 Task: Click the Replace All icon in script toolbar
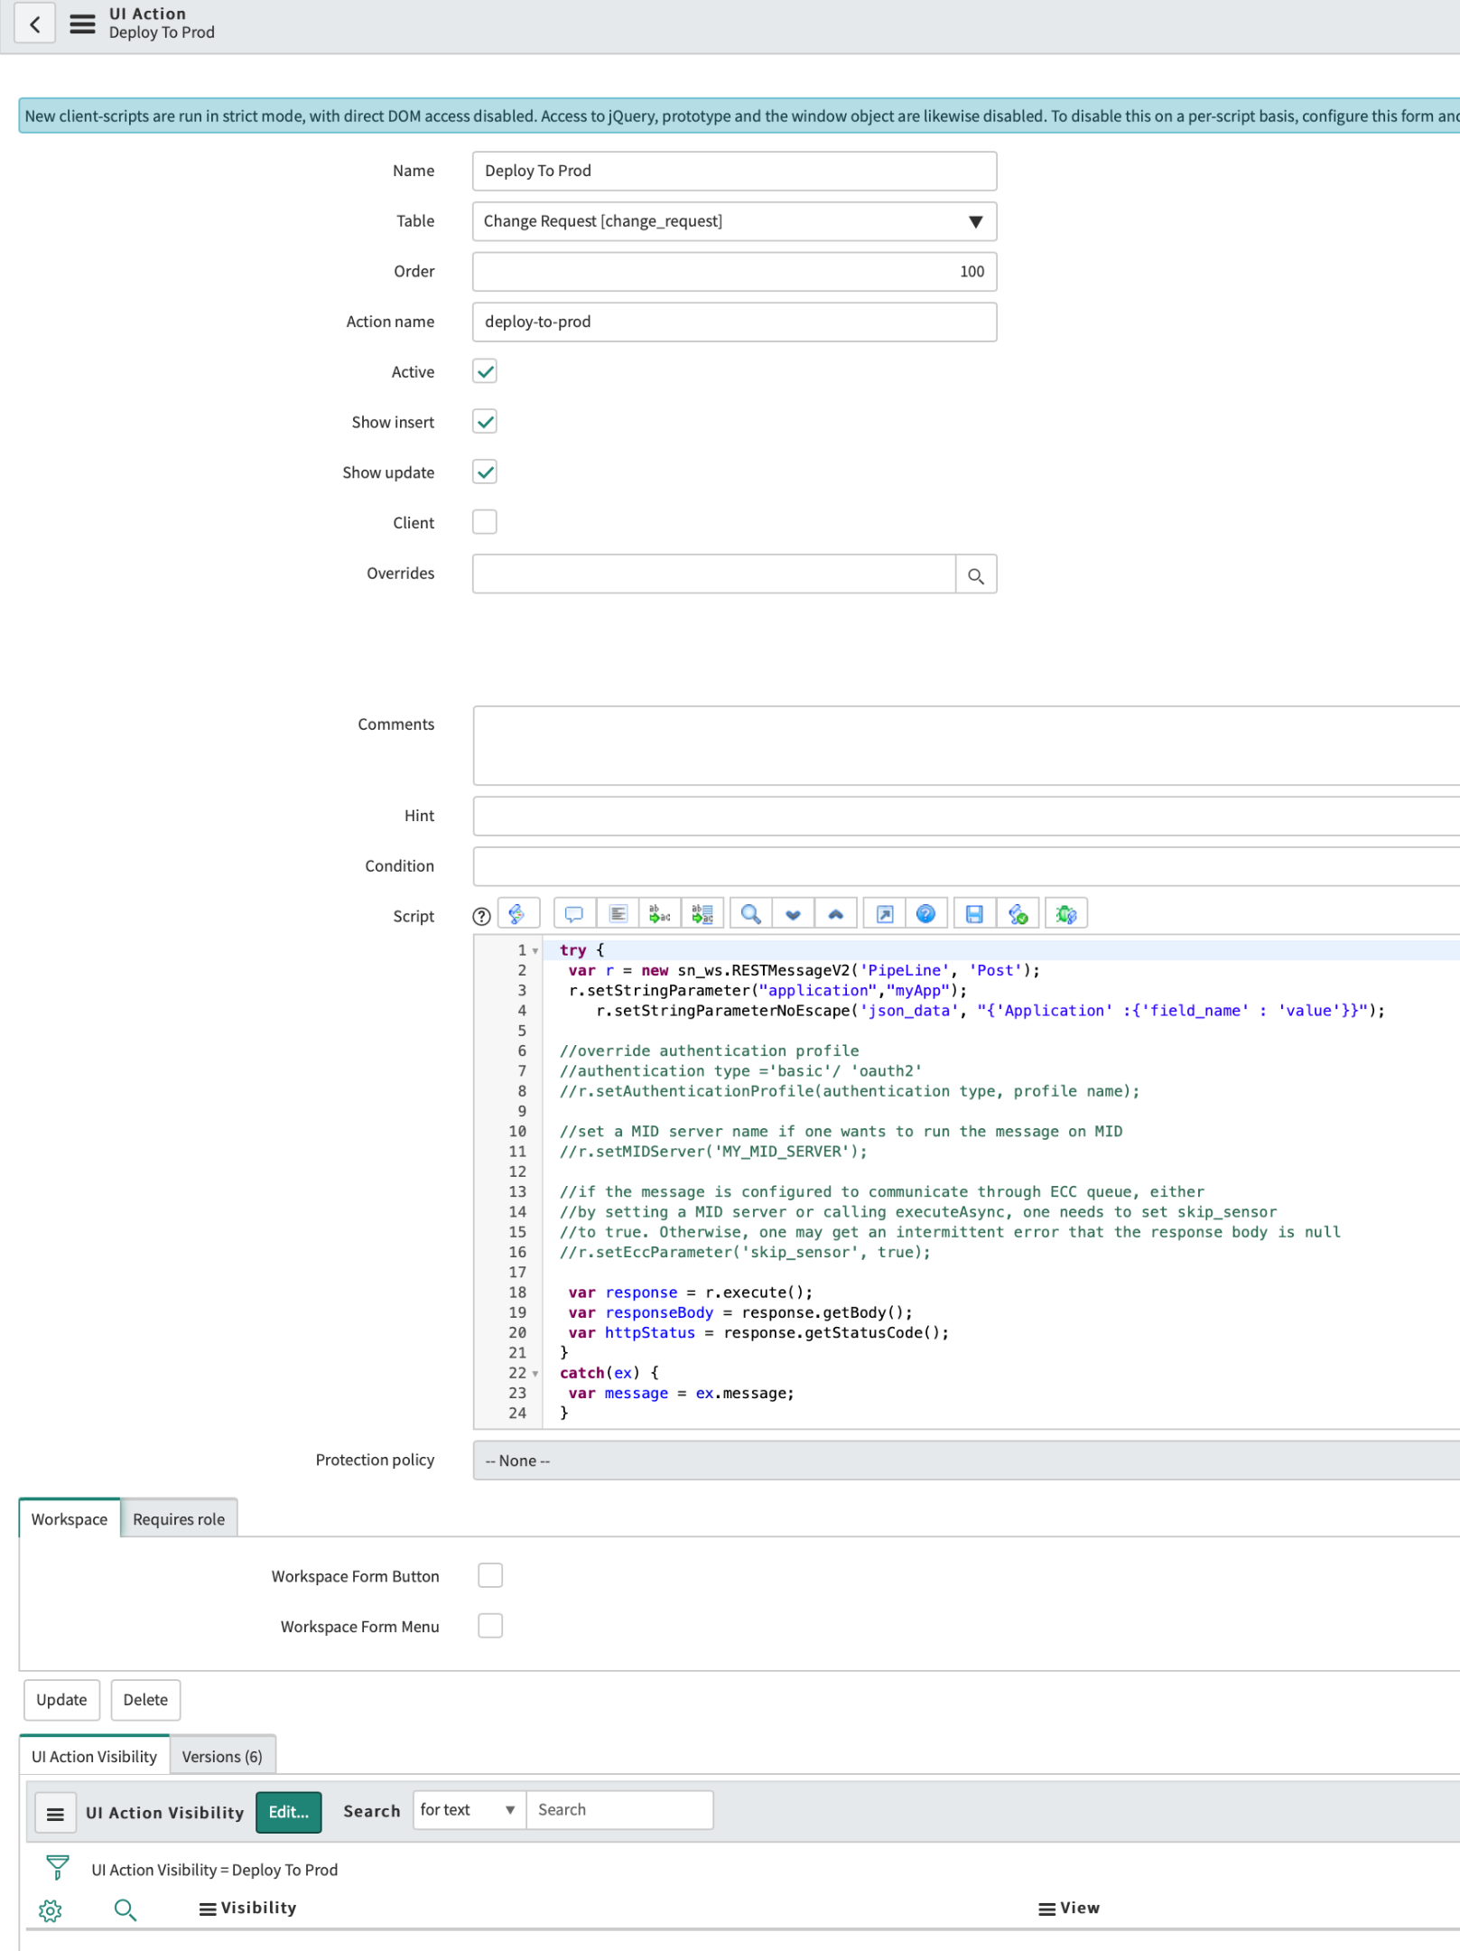coord(702,914)
